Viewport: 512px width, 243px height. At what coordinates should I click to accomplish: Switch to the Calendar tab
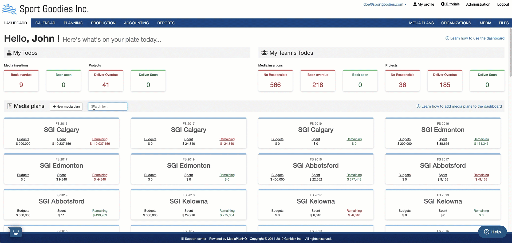[45, 23]
